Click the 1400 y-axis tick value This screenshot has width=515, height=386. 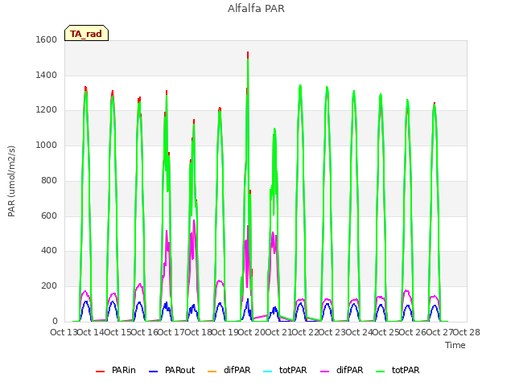(x=47, y=75)
